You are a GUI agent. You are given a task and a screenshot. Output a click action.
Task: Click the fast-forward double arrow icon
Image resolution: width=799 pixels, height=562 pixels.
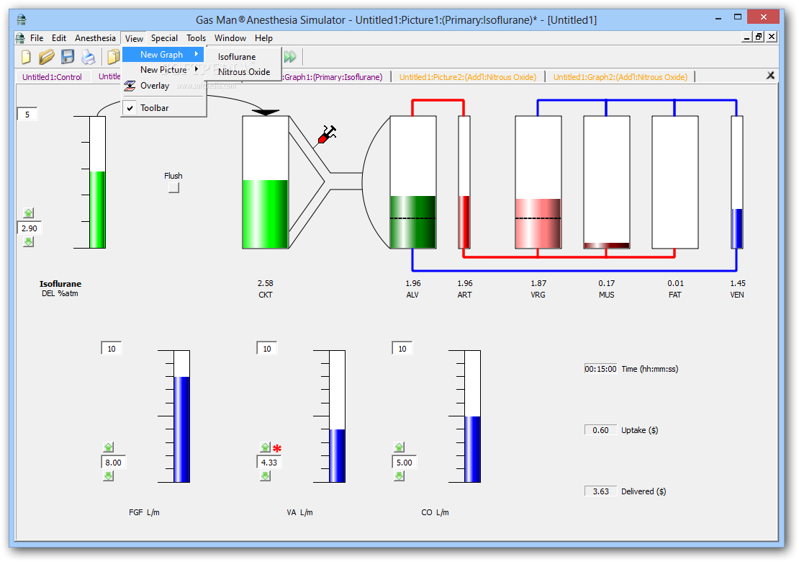(x=290, y=57)
